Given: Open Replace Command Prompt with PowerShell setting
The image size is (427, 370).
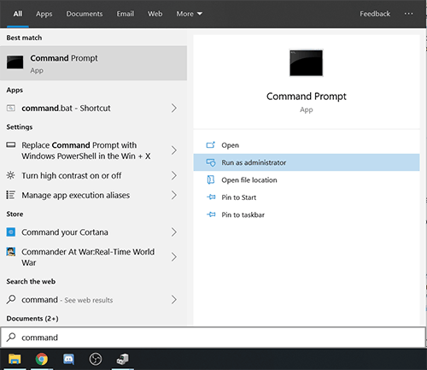Looking at the screenshot, I should pos(93,150).
